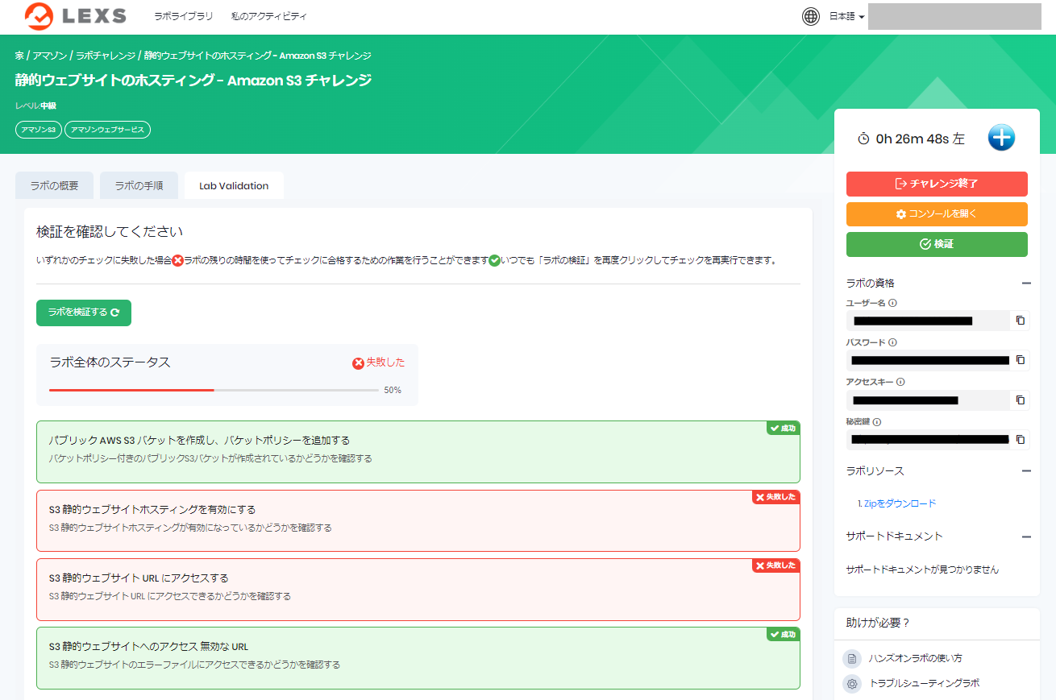Click the レベル中級 label
The width and height of the screenshot is (1056, 700).
[35, 106]
